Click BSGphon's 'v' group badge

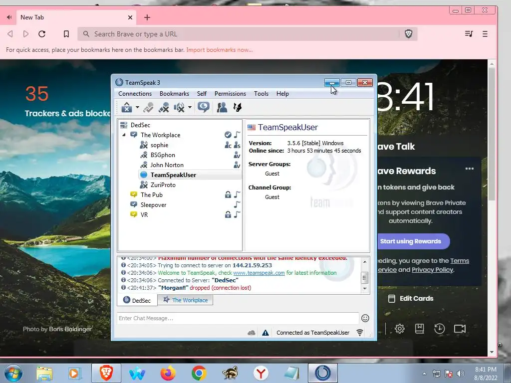tap(237, 155)
